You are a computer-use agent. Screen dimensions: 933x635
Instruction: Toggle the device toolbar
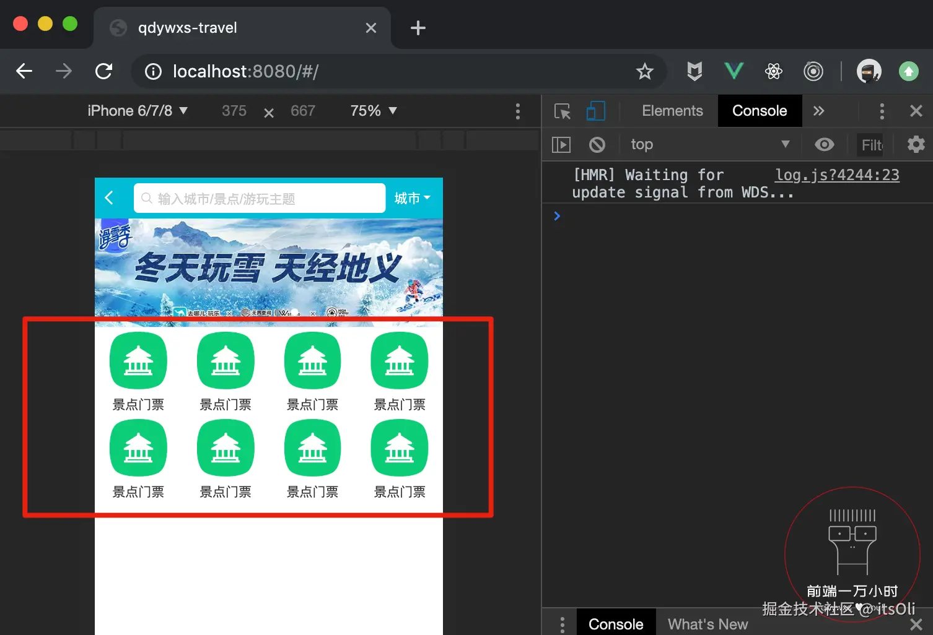coord(595,111)
